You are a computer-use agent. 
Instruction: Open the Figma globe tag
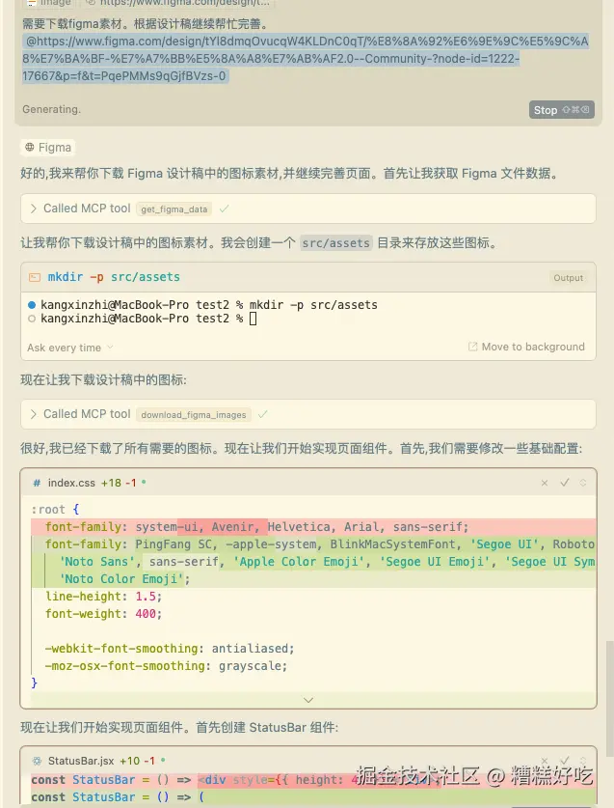(48, 148)
